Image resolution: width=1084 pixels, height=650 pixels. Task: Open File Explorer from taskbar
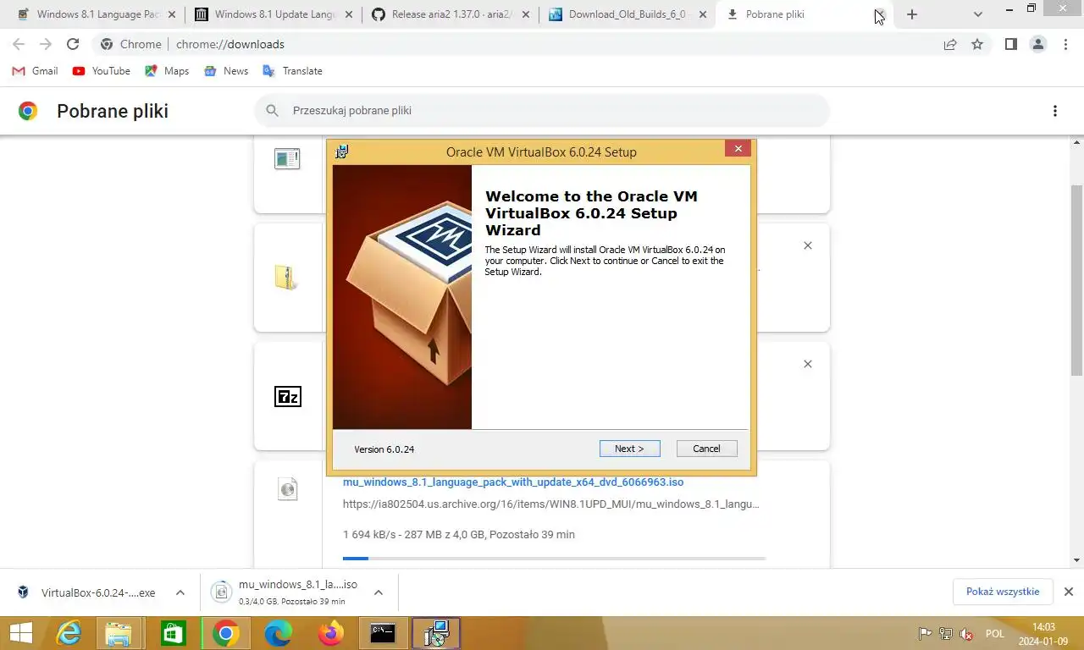tap(119, 634)
